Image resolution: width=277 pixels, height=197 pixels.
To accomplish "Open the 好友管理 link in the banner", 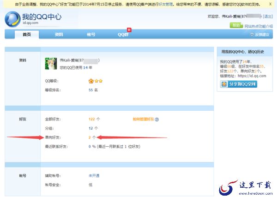I will [x=166, y=4].
